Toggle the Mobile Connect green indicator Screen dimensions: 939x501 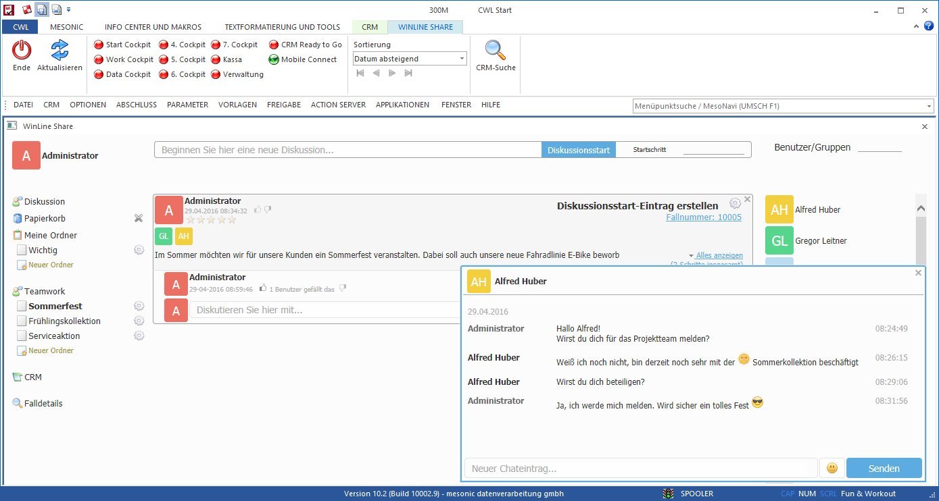pos(274,59)
